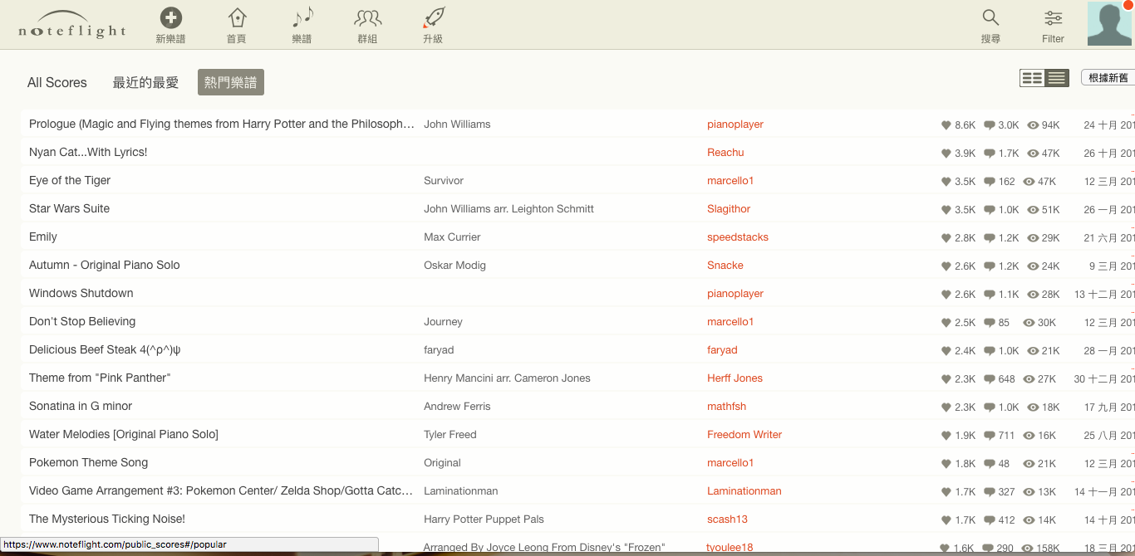
Task: Click the composer text Oskar Modig
Action: coord(454,266)
